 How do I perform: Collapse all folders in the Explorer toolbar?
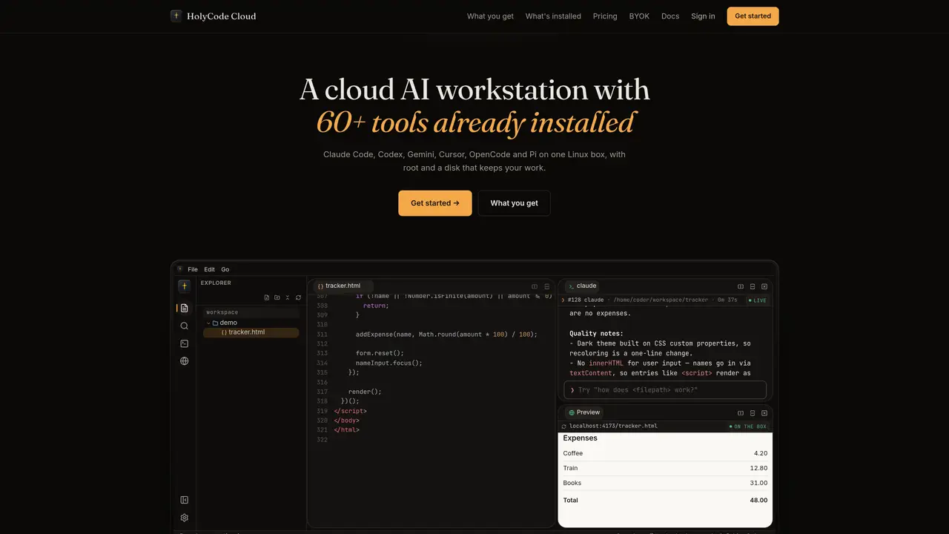coord(288,297)
